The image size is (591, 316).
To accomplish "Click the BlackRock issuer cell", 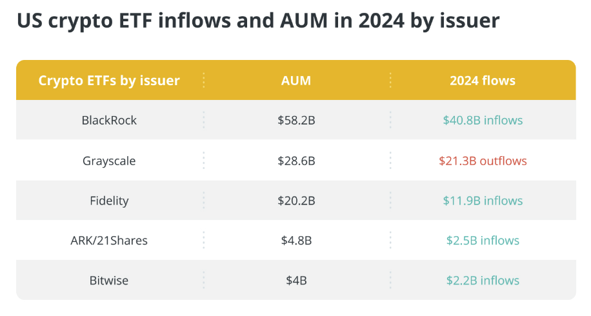I will pos(109,121).
